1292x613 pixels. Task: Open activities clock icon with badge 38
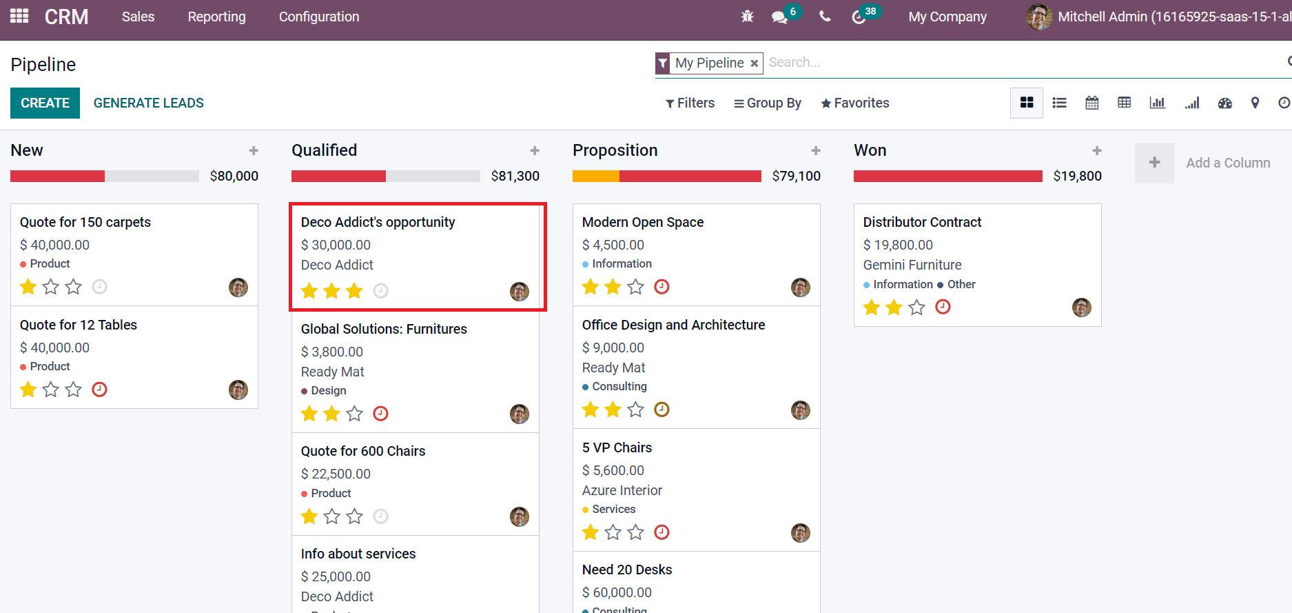(859, 17)
